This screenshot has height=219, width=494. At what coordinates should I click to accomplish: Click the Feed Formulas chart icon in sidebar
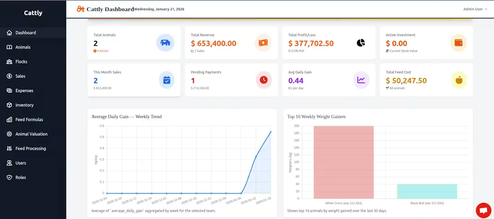point(9,120)
